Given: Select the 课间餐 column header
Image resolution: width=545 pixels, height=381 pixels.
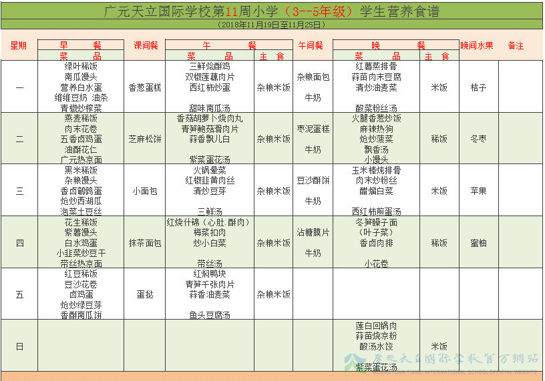Looking at the screenshot, I should (x=144, y=46).
